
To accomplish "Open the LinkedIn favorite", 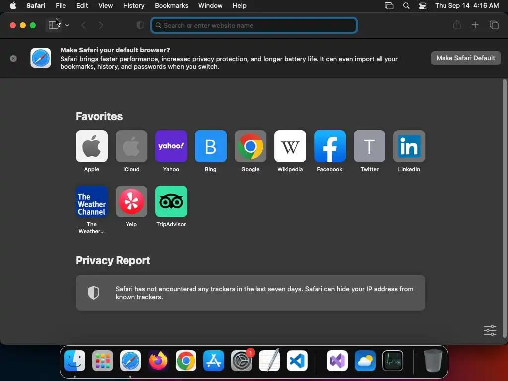I will [409, 146].
